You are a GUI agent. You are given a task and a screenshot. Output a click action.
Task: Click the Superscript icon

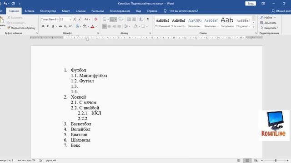tap(70, 26)
